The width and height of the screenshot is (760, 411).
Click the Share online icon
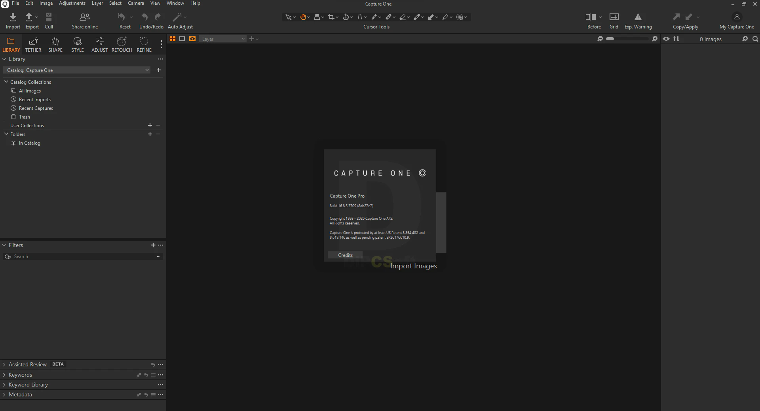click(x=85, y=17)
